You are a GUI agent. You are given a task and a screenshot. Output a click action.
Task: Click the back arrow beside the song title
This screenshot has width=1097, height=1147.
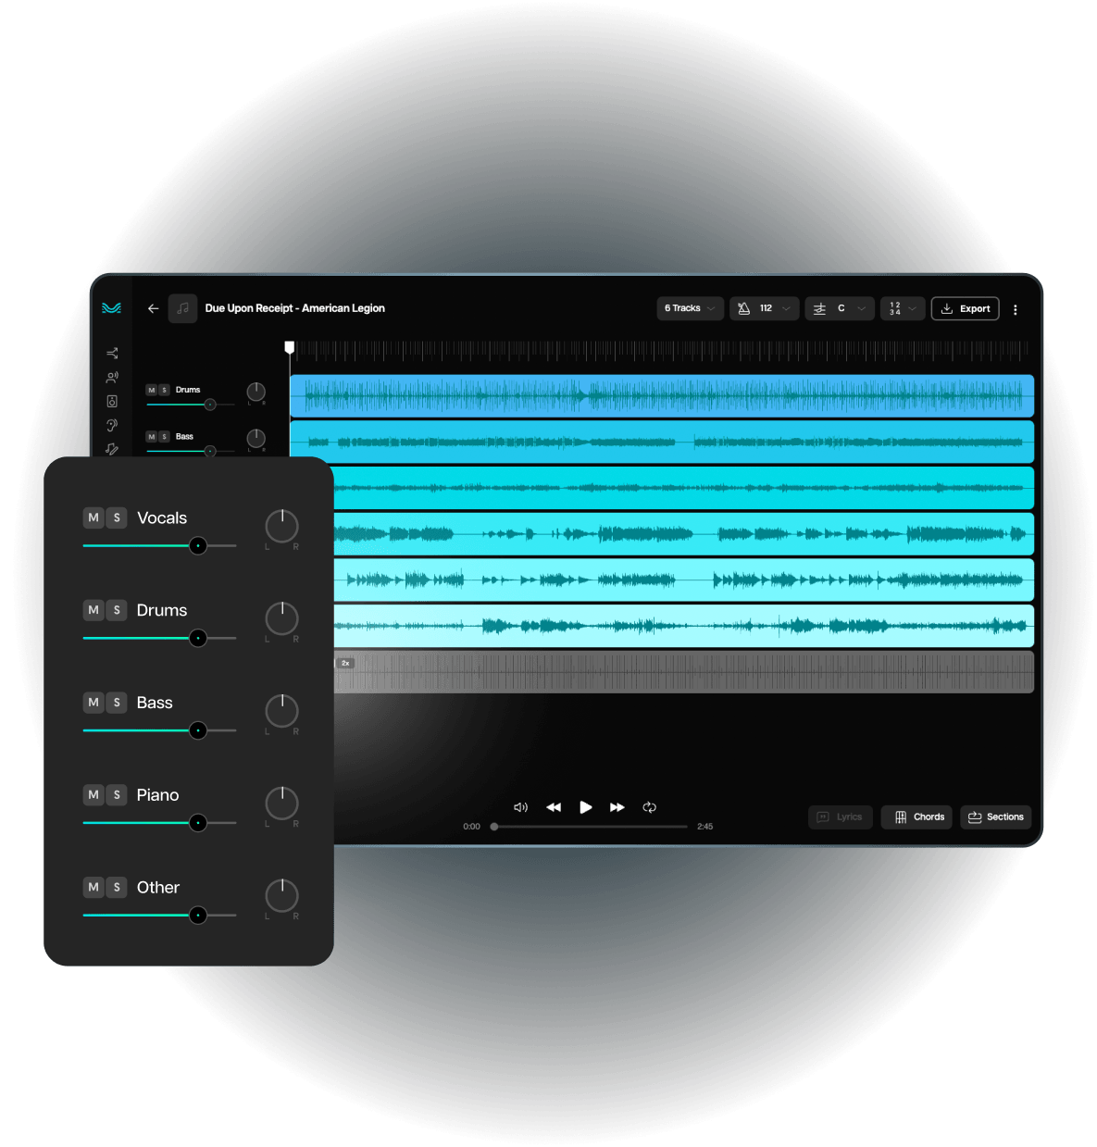click(x=154, y=308)
